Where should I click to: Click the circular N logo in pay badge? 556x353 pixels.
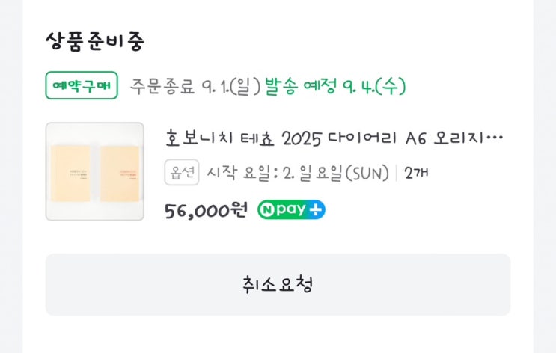(267, 210)
